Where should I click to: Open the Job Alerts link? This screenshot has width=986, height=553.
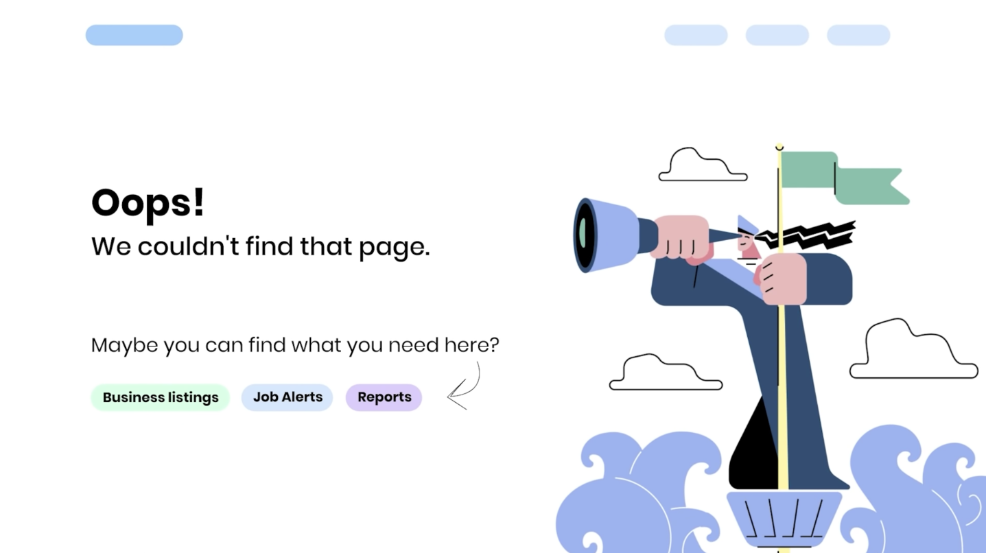click(x=287, y=397)
